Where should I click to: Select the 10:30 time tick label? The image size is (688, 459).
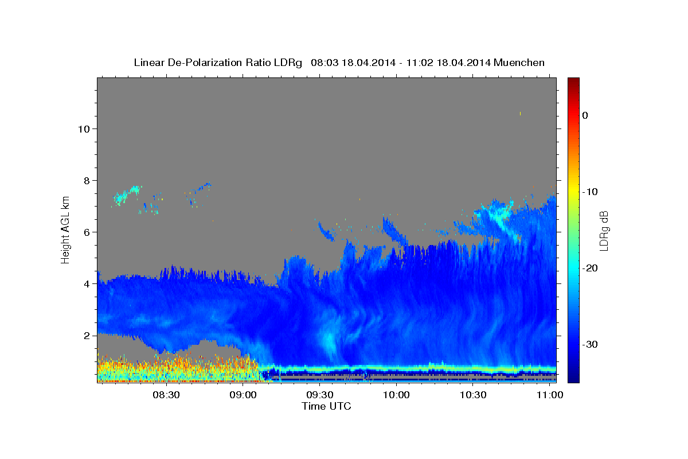pos(473,395)
